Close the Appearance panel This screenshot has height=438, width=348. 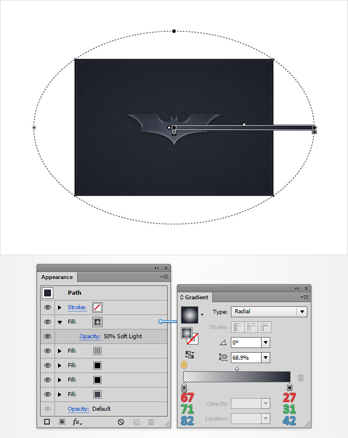(166, 268)
